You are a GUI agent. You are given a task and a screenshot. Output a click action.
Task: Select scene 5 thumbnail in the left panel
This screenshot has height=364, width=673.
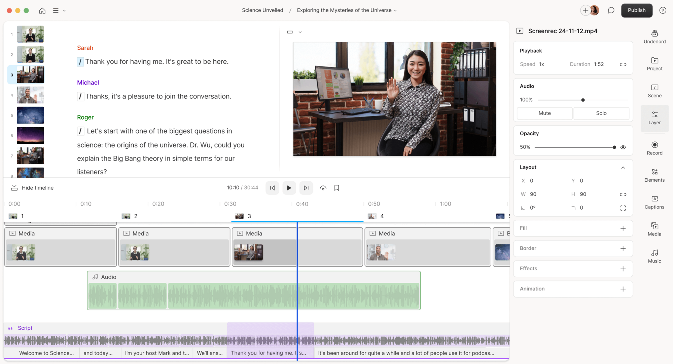coord(30,115)
